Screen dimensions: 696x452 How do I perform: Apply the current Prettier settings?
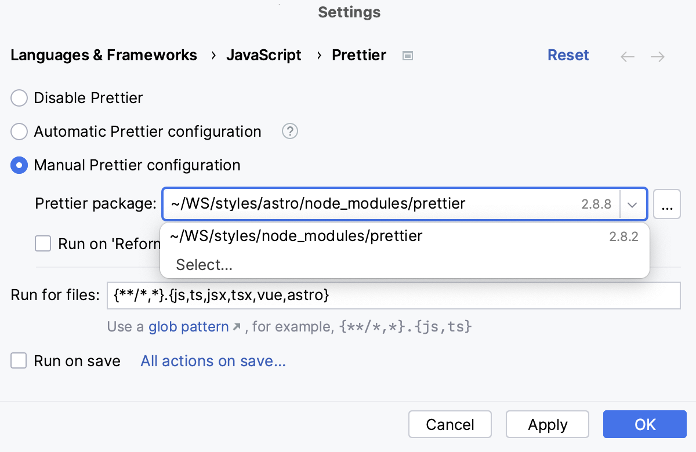[547, 424]
